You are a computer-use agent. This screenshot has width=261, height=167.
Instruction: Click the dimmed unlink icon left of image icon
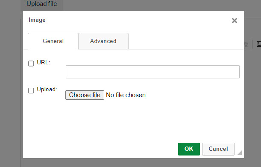(246, 45)
